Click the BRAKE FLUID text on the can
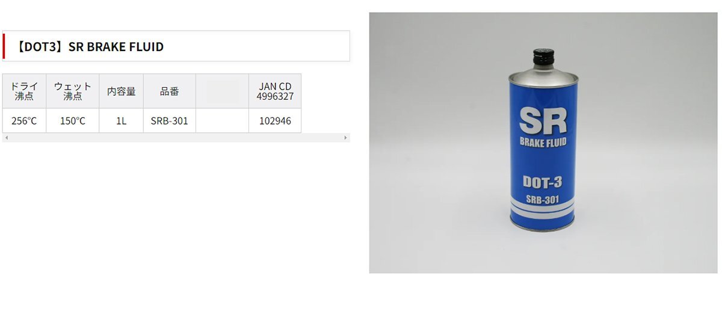 pos(543,143)
